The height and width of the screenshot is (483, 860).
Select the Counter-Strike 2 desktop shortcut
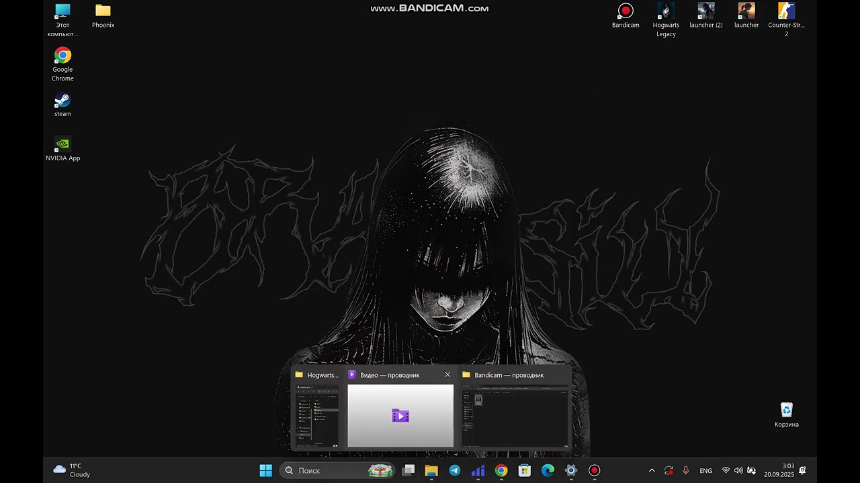[x=786, y=20]
